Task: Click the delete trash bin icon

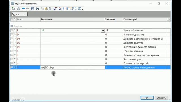Action: pyautogui.click(x=50, y=9)
